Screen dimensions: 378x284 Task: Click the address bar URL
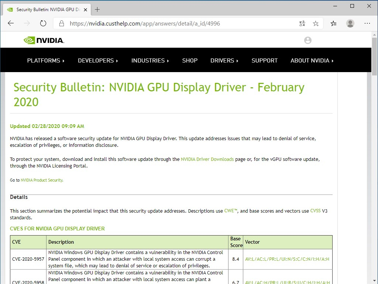[145, 23]
